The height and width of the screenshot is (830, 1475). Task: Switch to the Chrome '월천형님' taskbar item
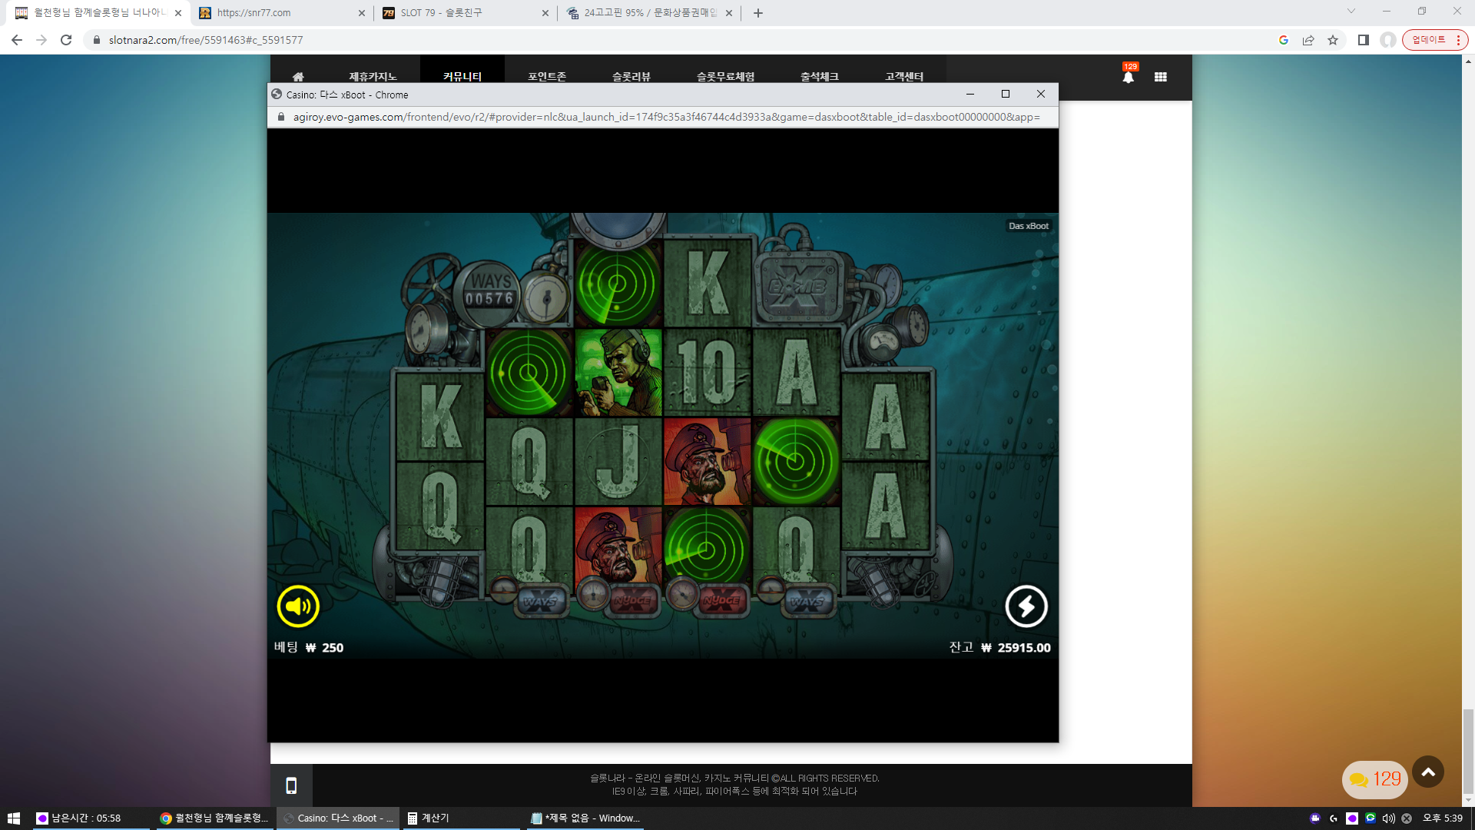(214, 818)
